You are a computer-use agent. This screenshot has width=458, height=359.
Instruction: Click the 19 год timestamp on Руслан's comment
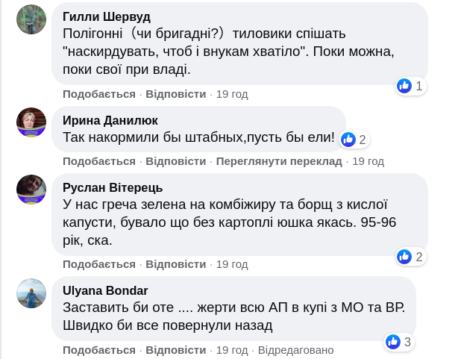coord(231,264)
